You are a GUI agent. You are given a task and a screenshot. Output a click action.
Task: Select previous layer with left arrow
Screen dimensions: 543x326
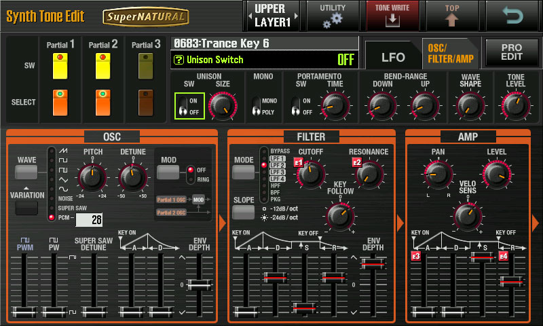pos(250,16)
